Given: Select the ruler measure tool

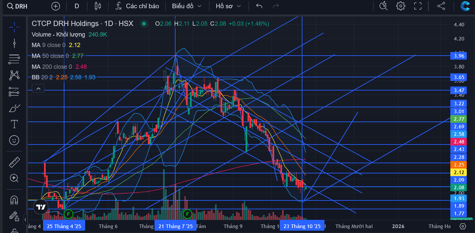Looking at the screenshot, I should point(14,162).
